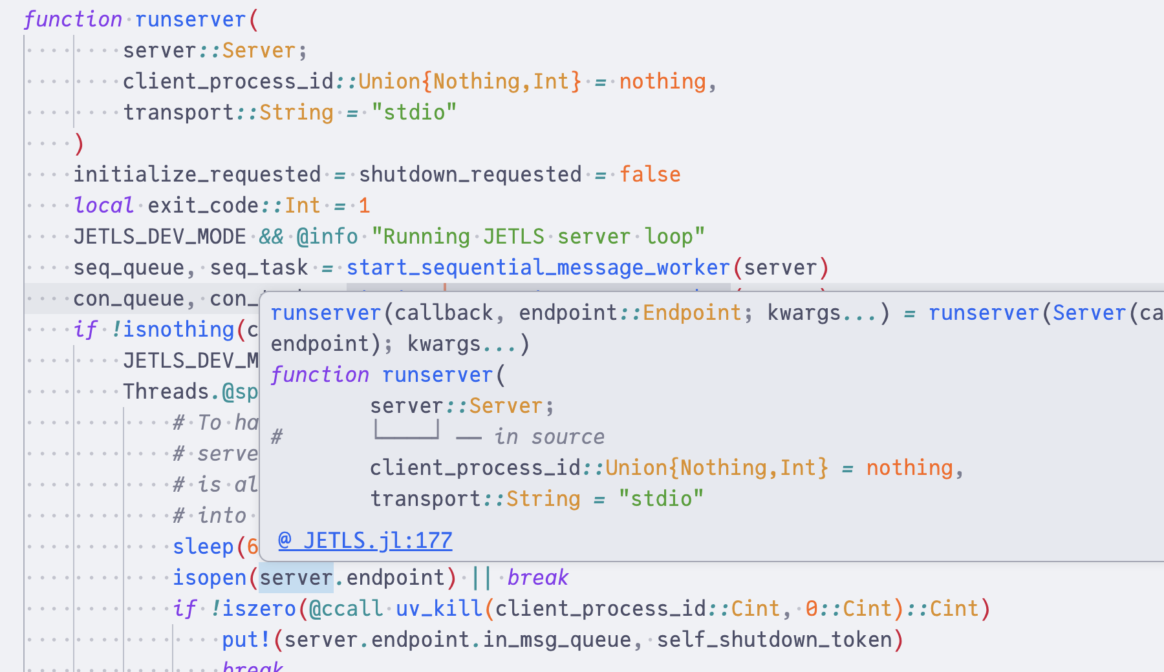
Task: Click 'Threads' module reference
Action: click(166, 392)
